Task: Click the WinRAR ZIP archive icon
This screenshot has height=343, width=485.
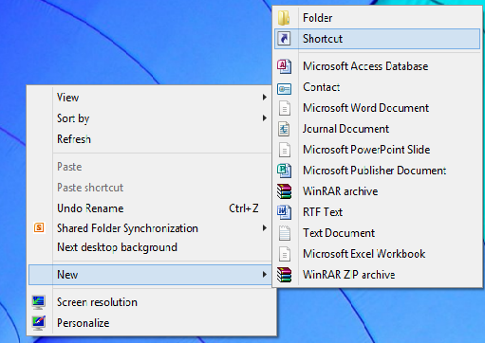Action: pos(284,275)
